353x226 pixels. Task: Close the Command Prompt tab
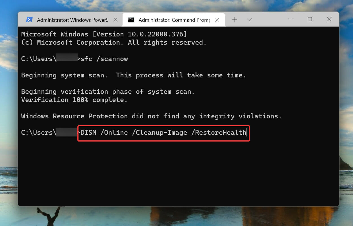(x=217, y=20)
